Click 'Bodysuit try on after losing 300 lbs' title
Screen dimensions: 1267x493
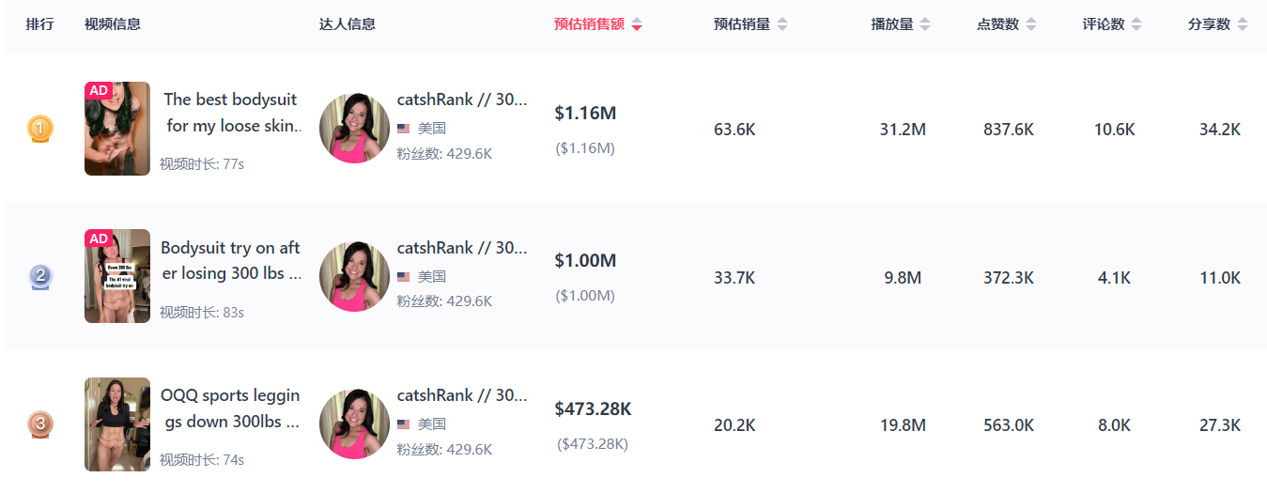pos(231,261)
